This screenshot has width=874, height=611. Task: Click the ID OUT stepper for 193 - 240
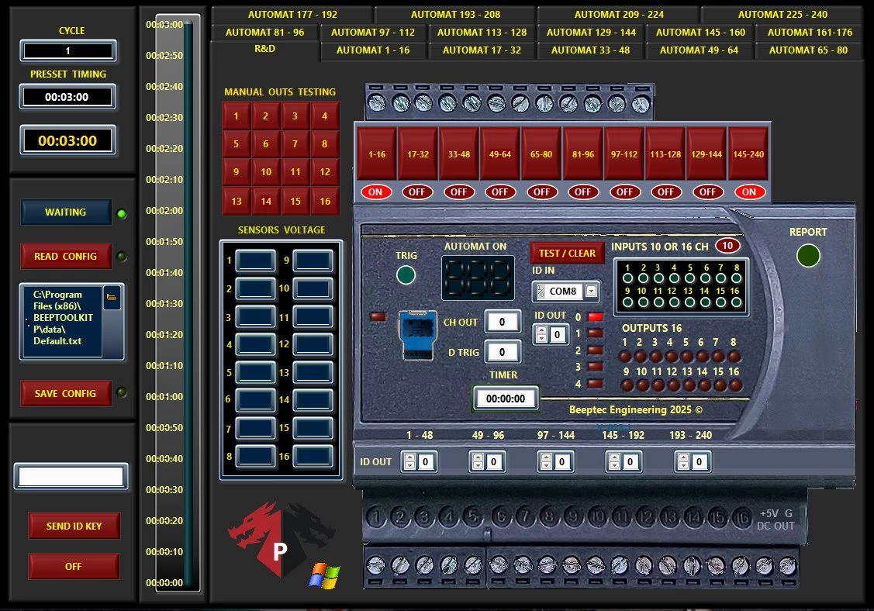click(x=683, y=461)
